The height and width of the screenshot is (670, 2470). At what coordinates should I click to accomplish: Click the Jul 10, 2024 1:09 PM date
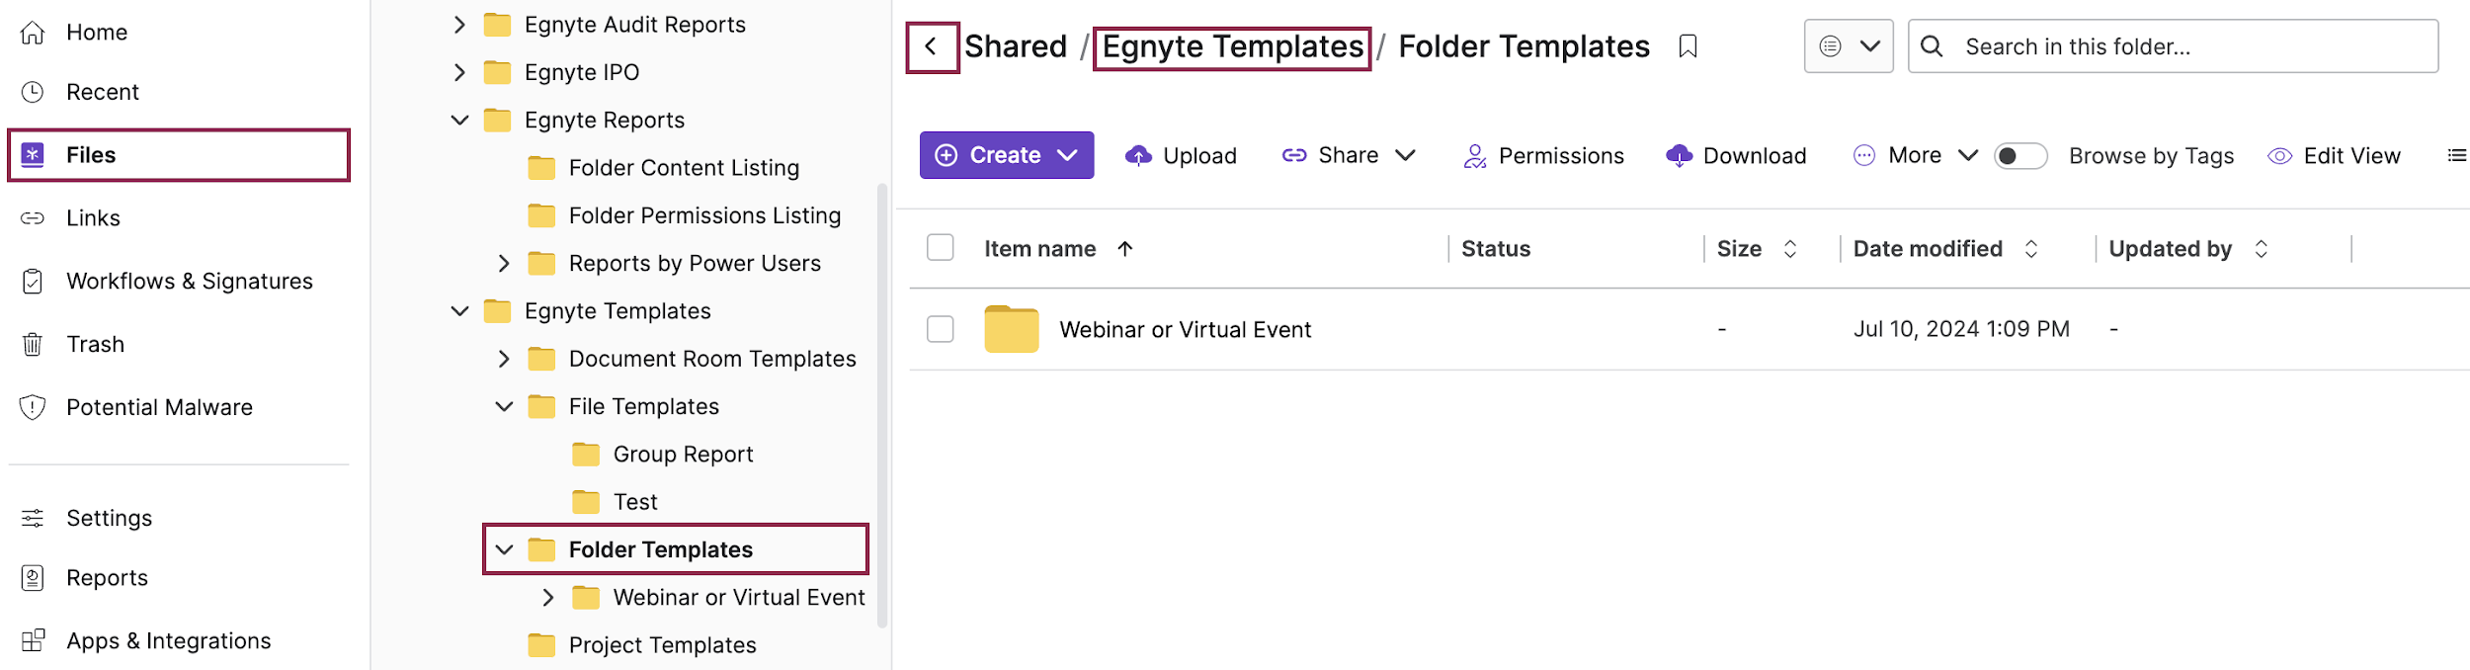(x=1961, y=329)
